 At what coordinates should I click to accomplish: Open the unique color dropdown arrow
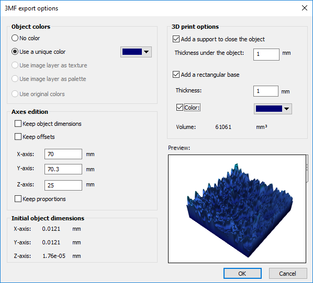pos(147,52)
